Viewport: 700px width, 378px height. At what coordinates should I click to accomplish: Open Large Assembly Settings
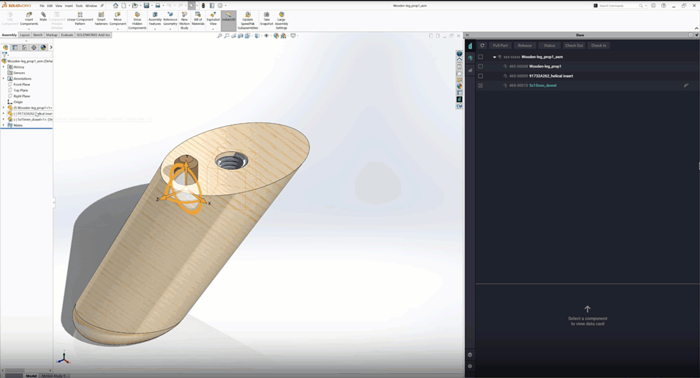click(281, 21)
